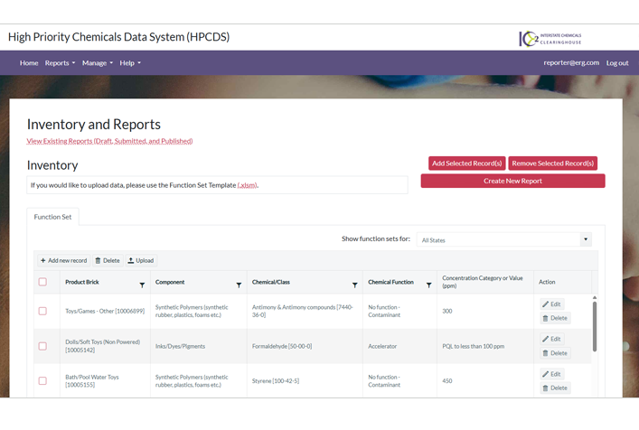Upload data using the toolbar Upload button
Viewport: 639px width, 430px height.
click(141, 260)
